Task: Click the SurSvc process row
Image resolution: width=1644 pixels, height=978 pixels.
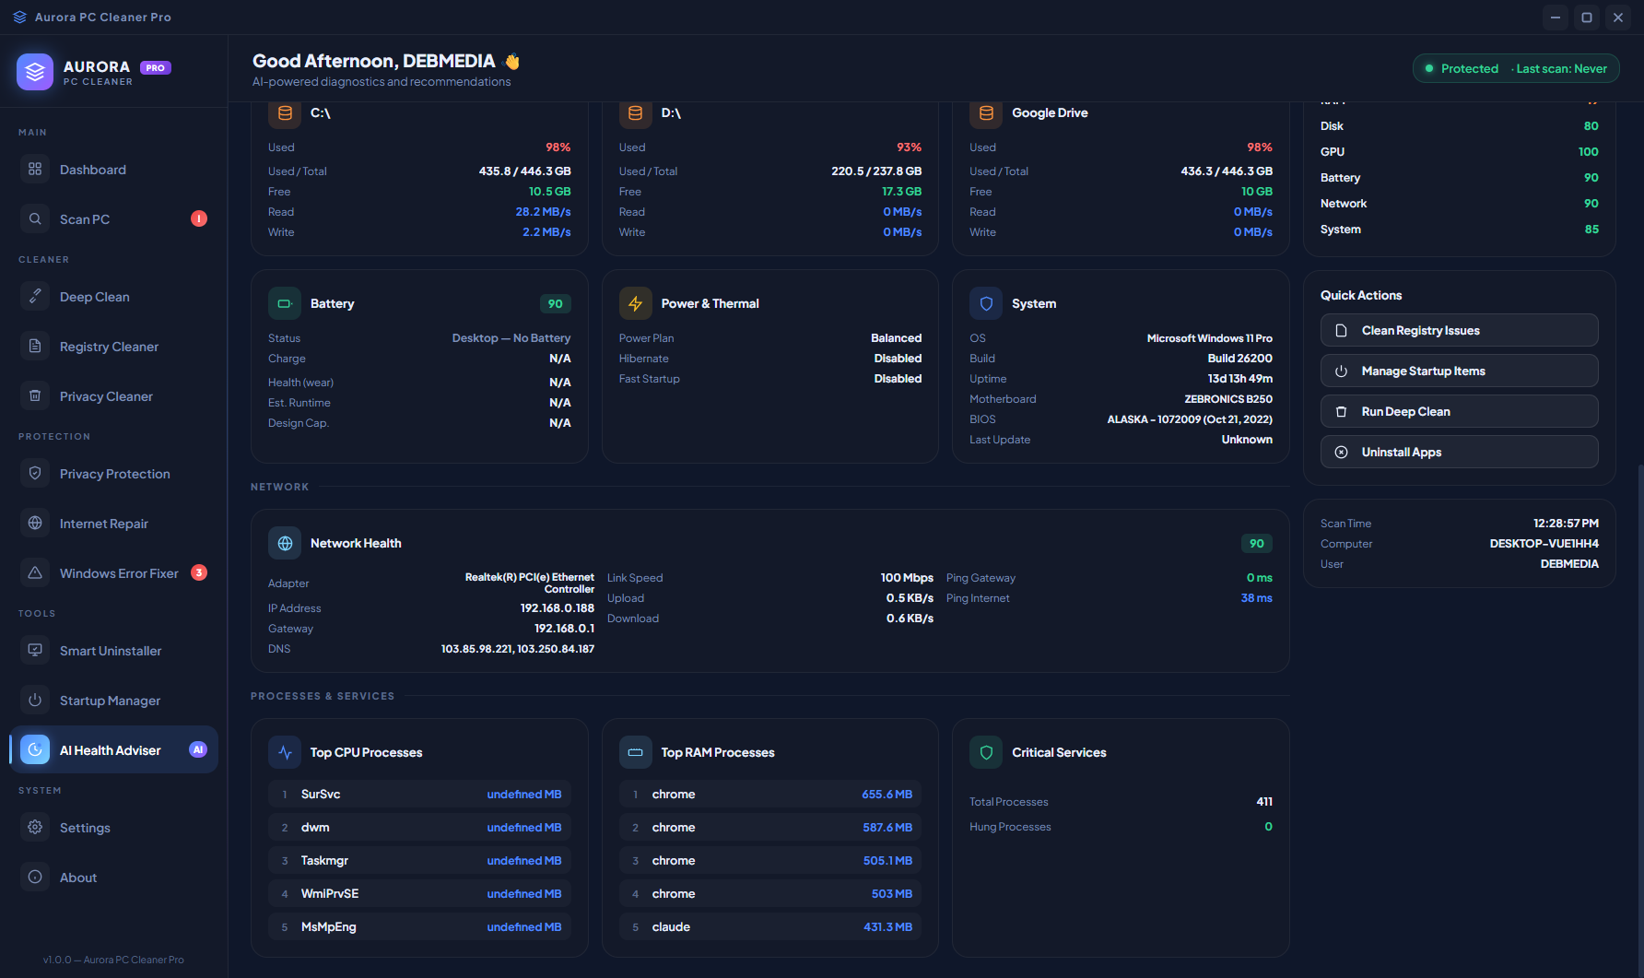Action: pyautogui.click(x=419, y=795)
